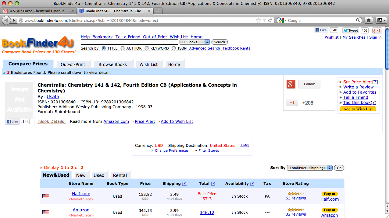Switch to U.S. Air Force Chemtrails browser tab
The image size is (389, 218).
tap(39, 11)
